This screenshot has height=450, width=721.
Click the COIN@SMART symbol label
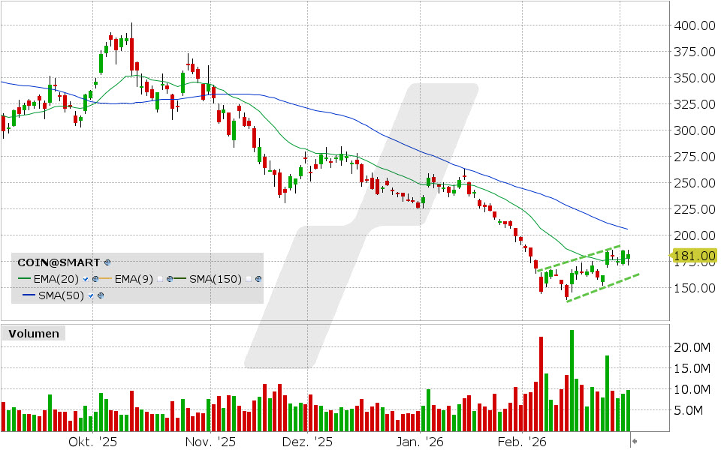(x=59, y=262)
